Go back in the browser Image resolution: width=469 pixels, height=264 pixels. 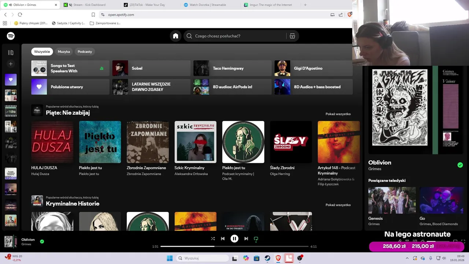(x=5, y=15)
